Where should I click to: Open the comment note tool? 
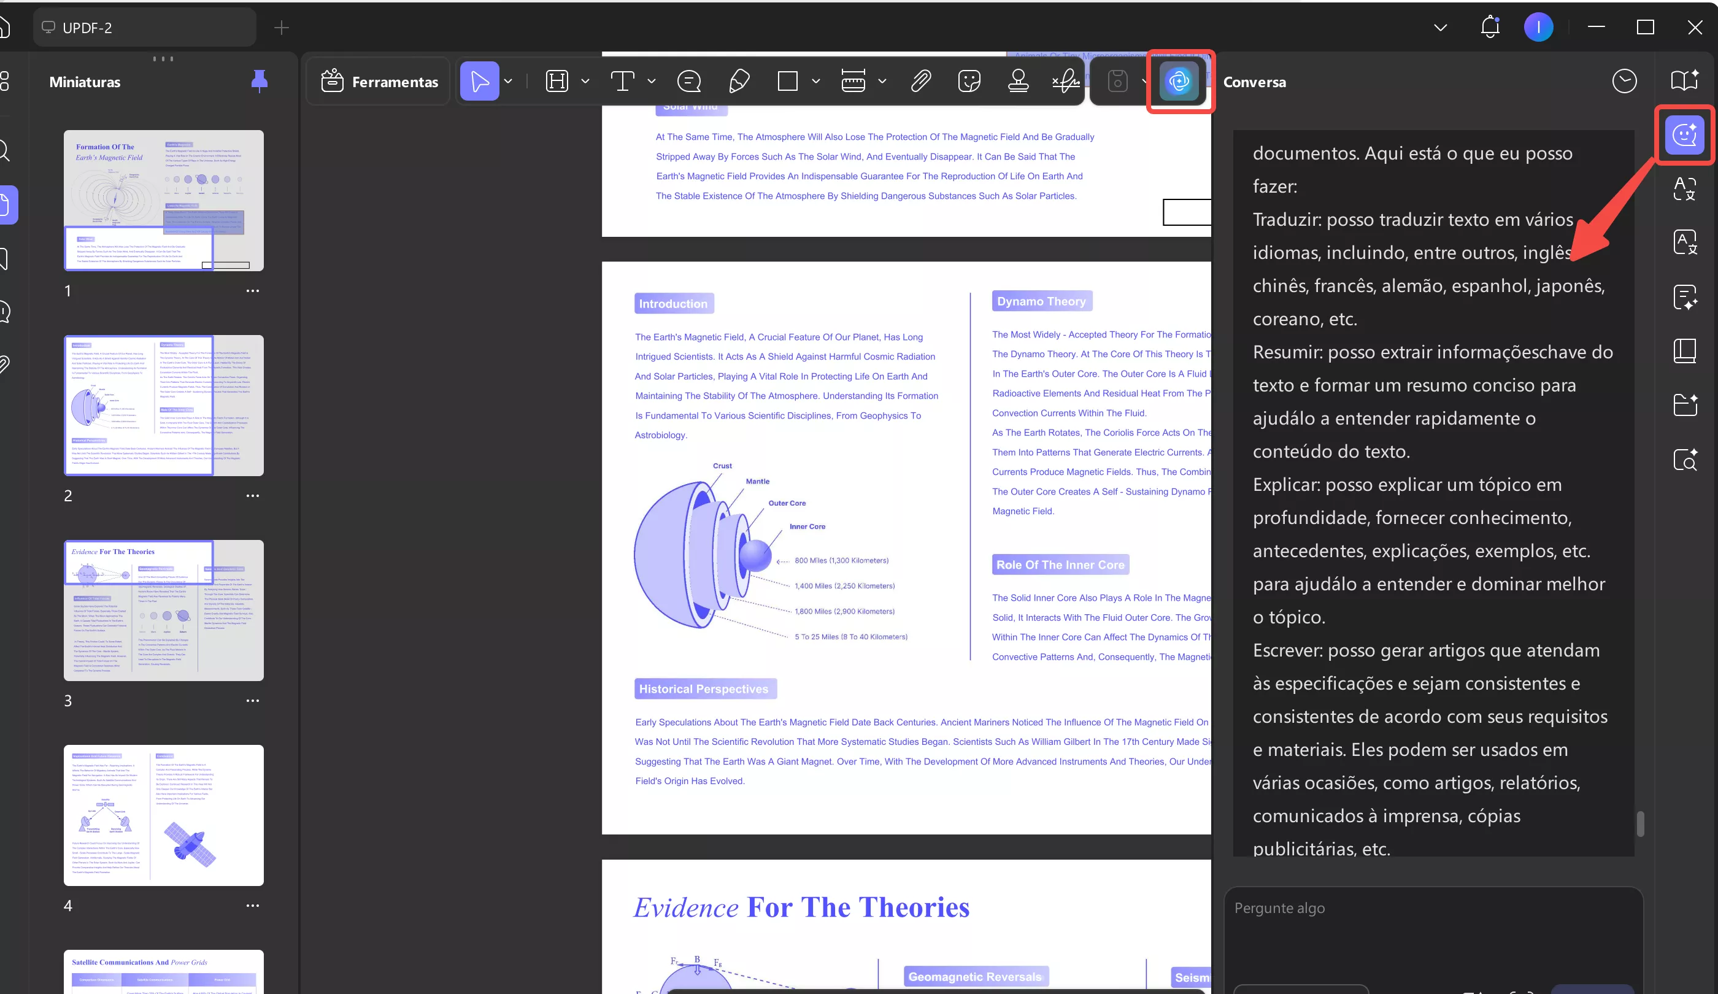click(x=688, y=82)
